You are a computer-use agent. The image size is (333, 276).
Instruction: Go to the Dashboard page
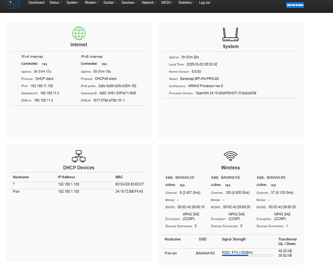click(36, 3)
